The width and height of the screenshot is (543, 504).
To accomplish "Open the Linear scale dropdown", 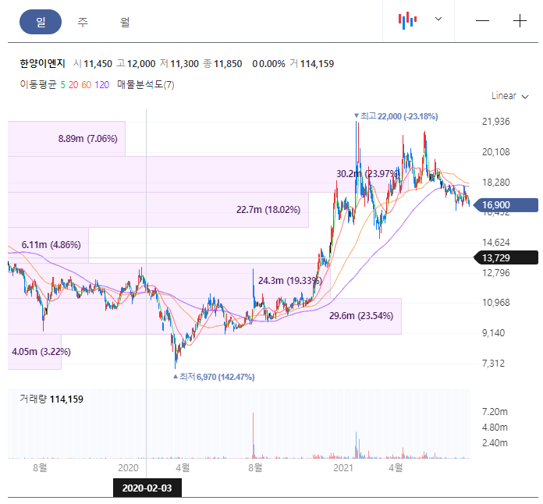I will click(x=509, y=96).
